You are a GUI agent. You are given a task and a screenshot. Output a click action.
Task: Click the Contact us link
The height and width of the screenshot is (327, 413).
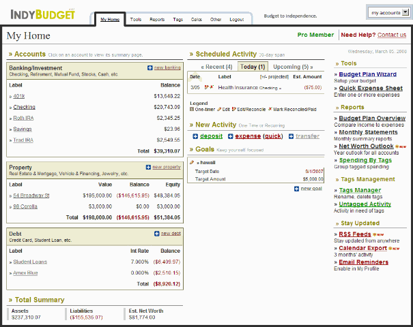[x=392, y=35]
